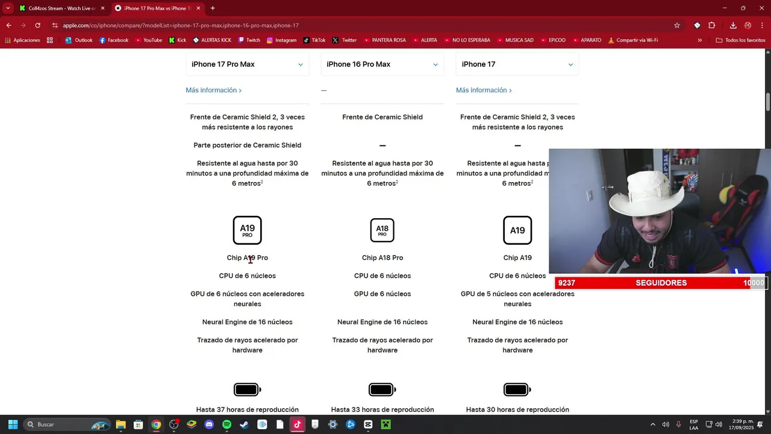Open the Kick bookmark

pyautogui.click(x=177, y=40)
